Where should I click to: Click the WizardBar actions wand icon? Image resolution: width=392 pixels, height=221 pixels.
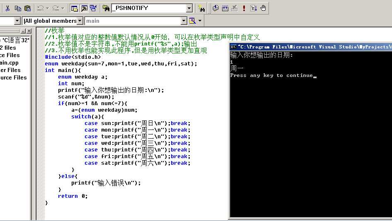pos(192,21)
